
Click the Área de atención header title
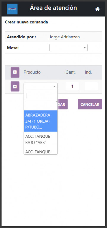[53, 8]
